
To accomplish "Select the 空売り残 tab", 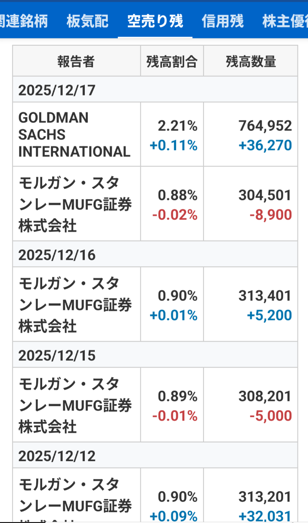I will (155, 21).
